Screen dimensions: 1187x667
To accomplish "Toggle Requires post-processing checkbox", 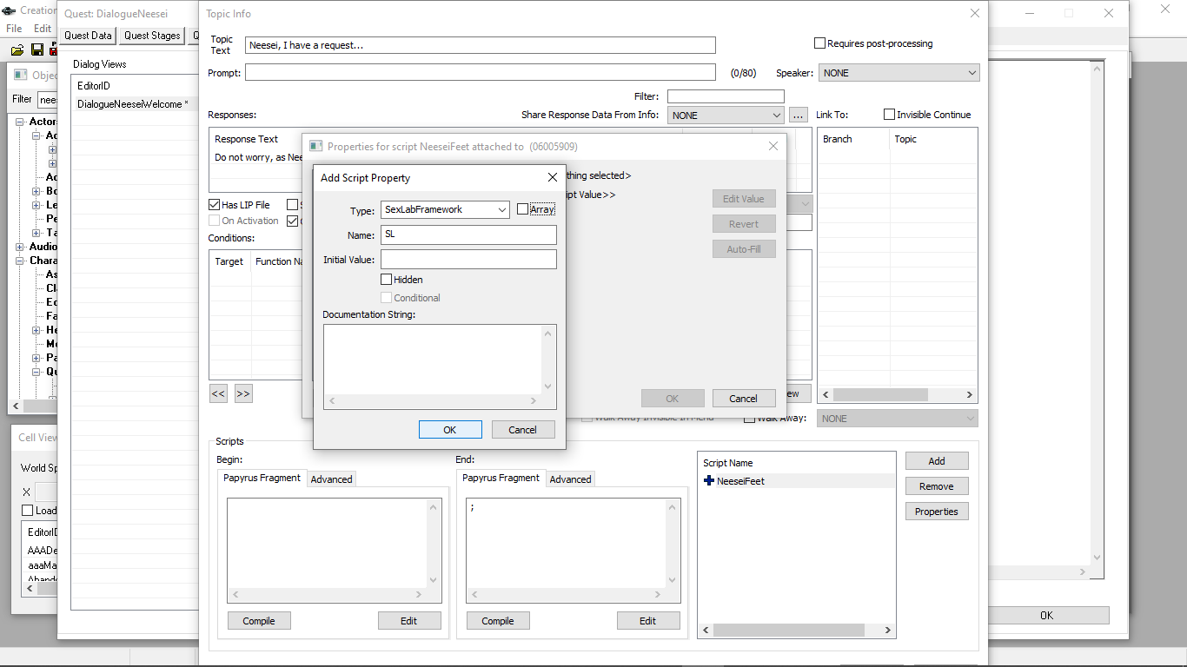I will pos(819,43).
